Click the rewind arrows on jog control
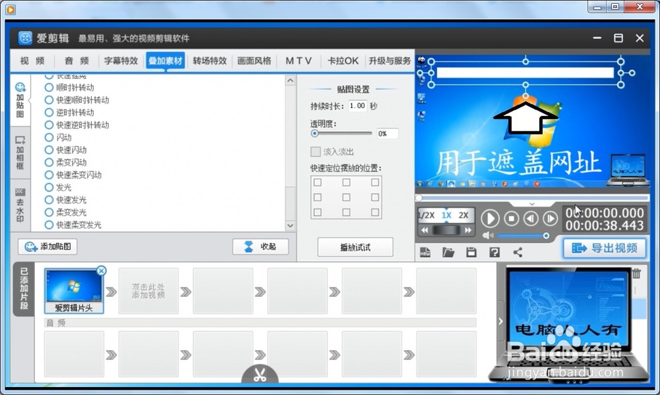The image size is (660, 395). pyautogui.click(x=424, y=230)
